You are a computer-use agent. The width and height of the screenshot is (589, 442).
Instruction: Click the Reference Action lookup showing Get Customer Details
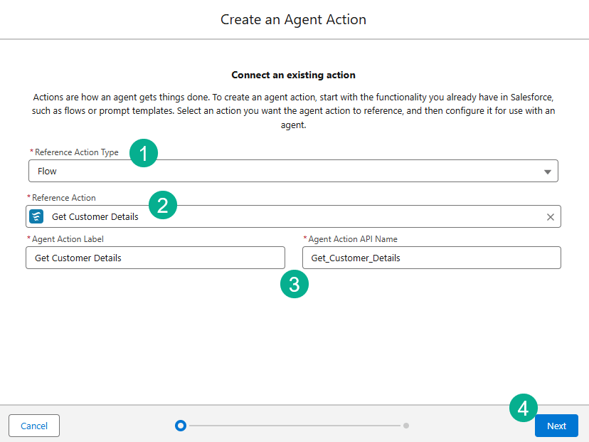(x=285, y=217)
